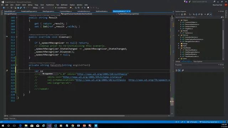This screenshot has width=228, height=128.
Task: Expand the Styles folder
Action: point(179,46)
